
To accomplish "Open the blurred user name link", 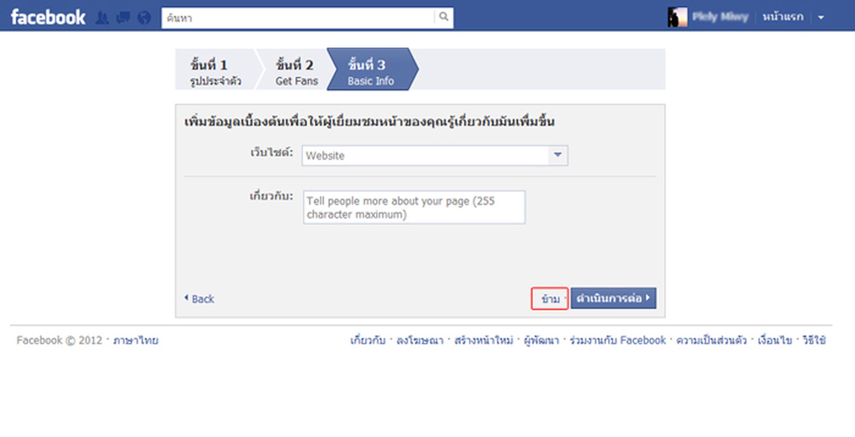I will click(720, 17).
